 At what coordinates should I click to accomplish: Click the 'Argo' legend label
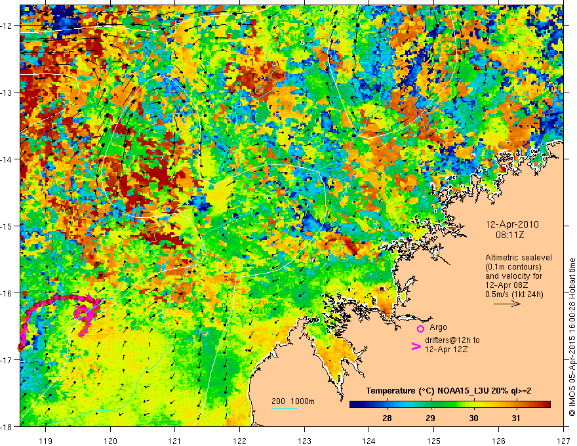point(438,327)
